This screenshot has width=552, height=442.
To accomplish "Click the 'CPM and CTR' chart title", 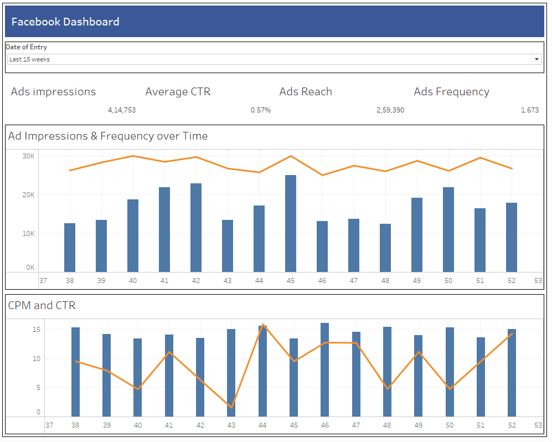I will click(42, 305).
